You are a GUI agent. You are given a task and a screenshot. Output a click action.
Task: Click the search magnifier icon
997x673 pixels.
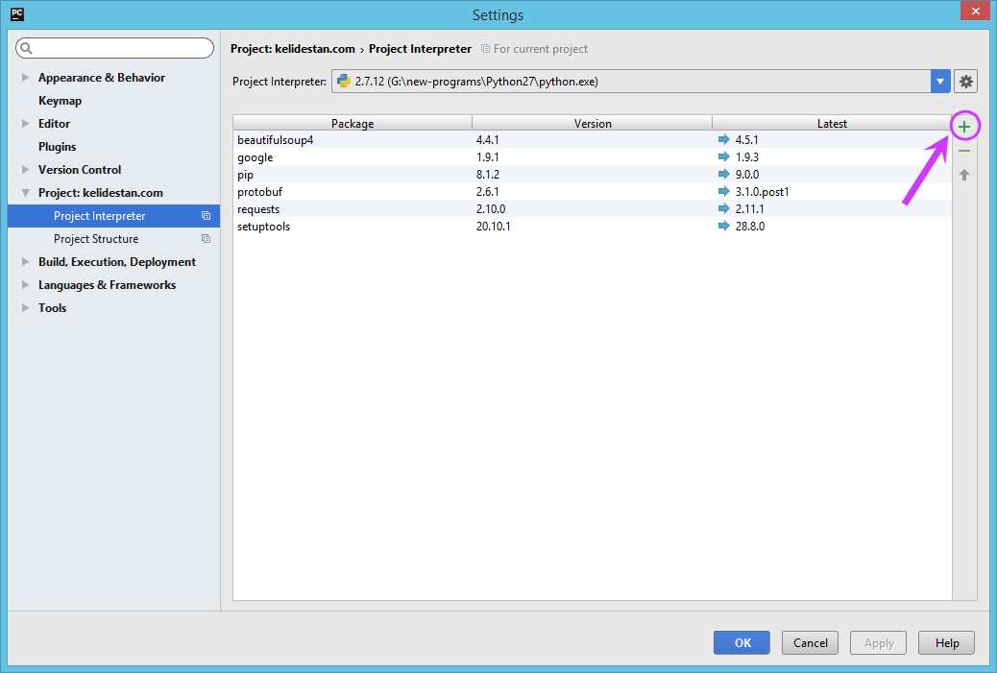coord(27,48)
